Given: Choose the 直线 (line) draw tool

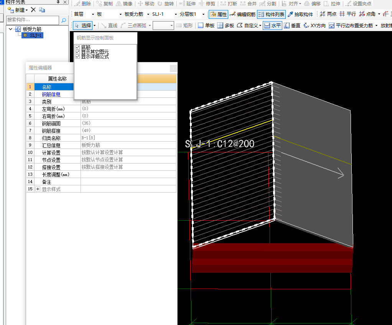Looking at the screenshot, I should 109,25.
